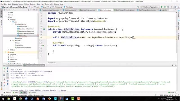180x101 pixels.
Task: Open the TODO tool window
Action: [x=33, y=93]
